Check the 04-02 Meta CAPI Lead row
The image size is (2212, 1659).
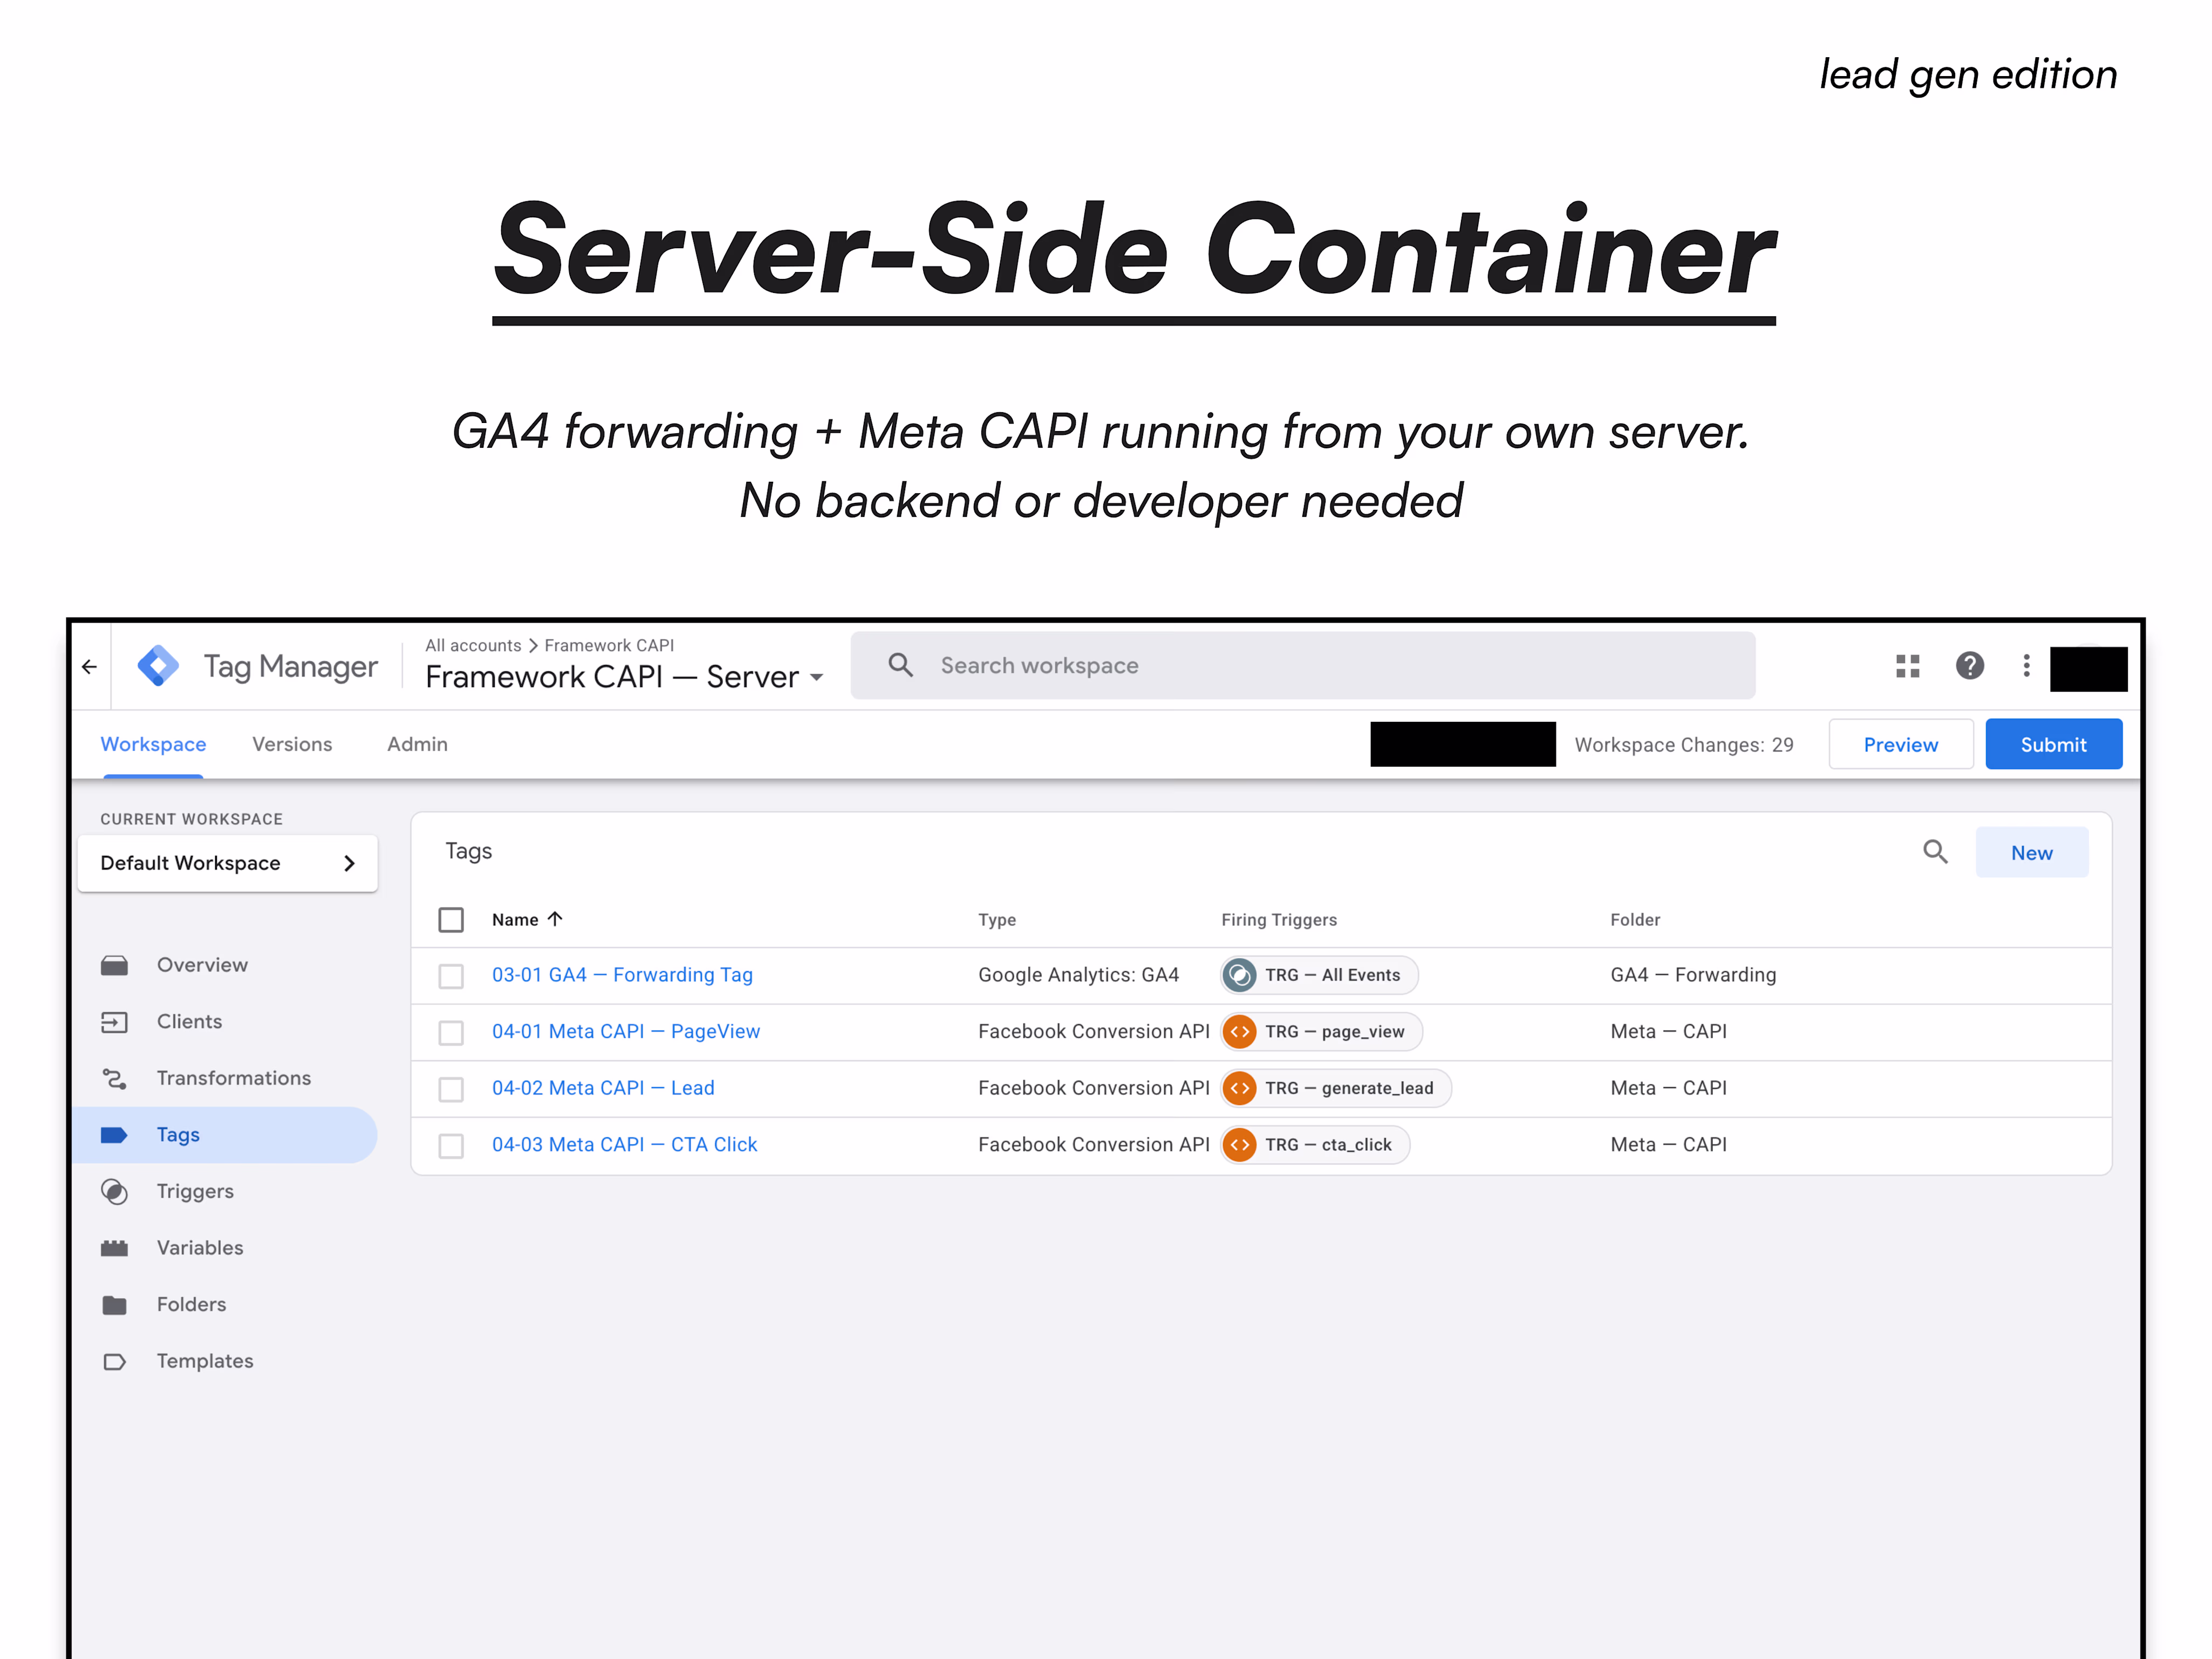(451, 1089)
